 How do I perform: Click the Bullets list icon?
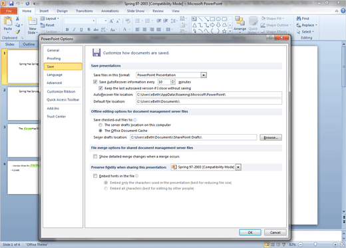click(138, 21)
